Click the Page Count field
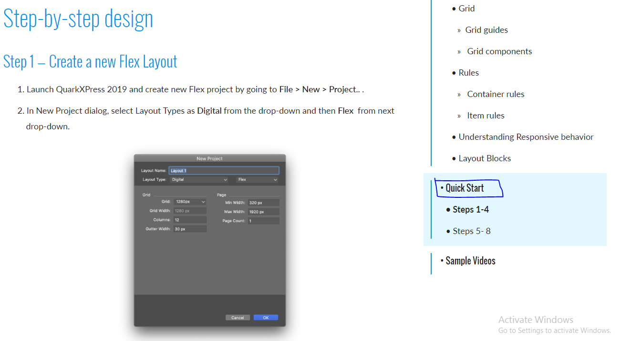The width and height of the screenshot is (621, 341). click(x=263, y=220)
